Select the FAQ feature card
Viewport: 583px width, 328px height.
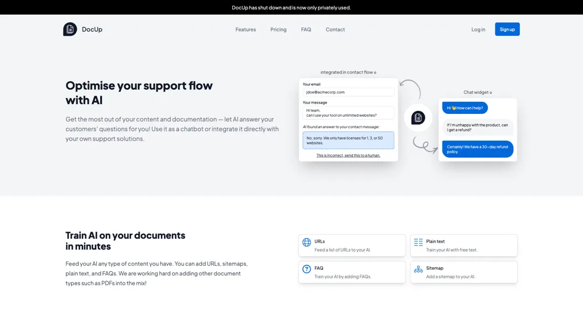[x=352, y=272]
